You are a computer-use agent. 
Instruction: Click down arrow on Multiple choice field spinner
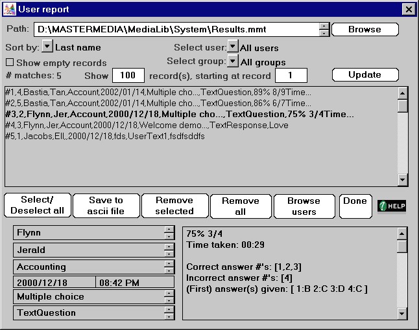[x=169, y=300]
